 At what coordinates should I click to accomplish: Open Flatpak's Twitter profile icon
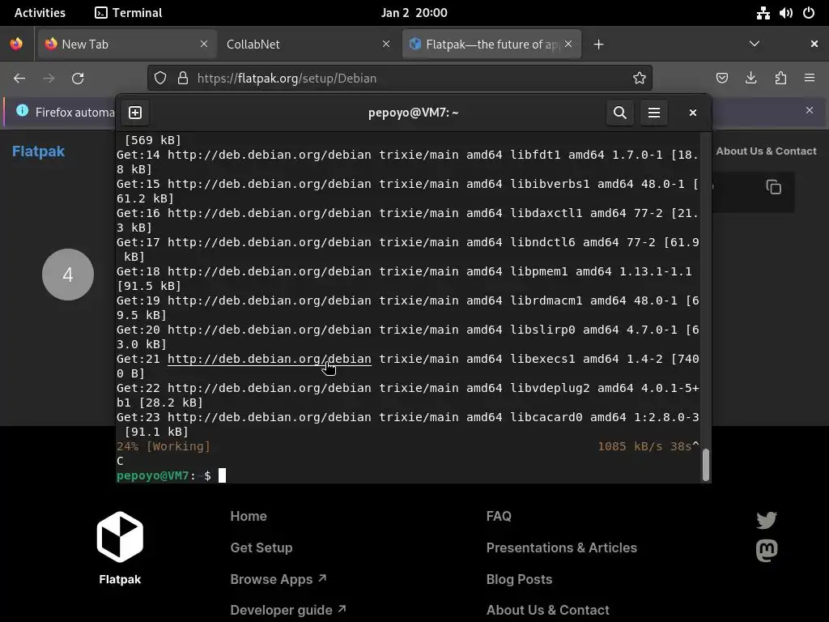pos(766,520)
